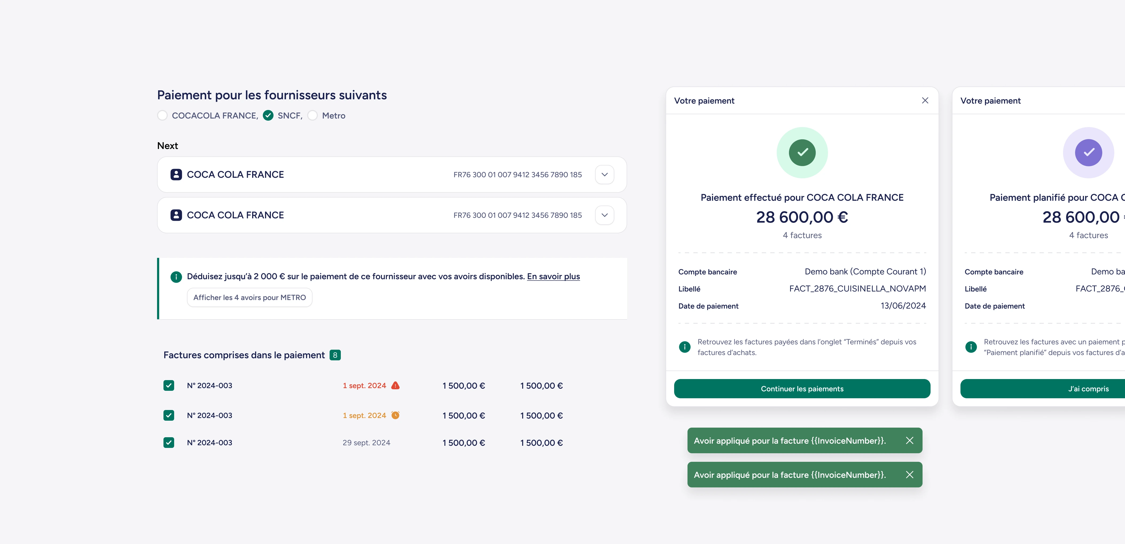Click the info icon next to Déduisez jusqu'à 2 000 €

point(176,277)
